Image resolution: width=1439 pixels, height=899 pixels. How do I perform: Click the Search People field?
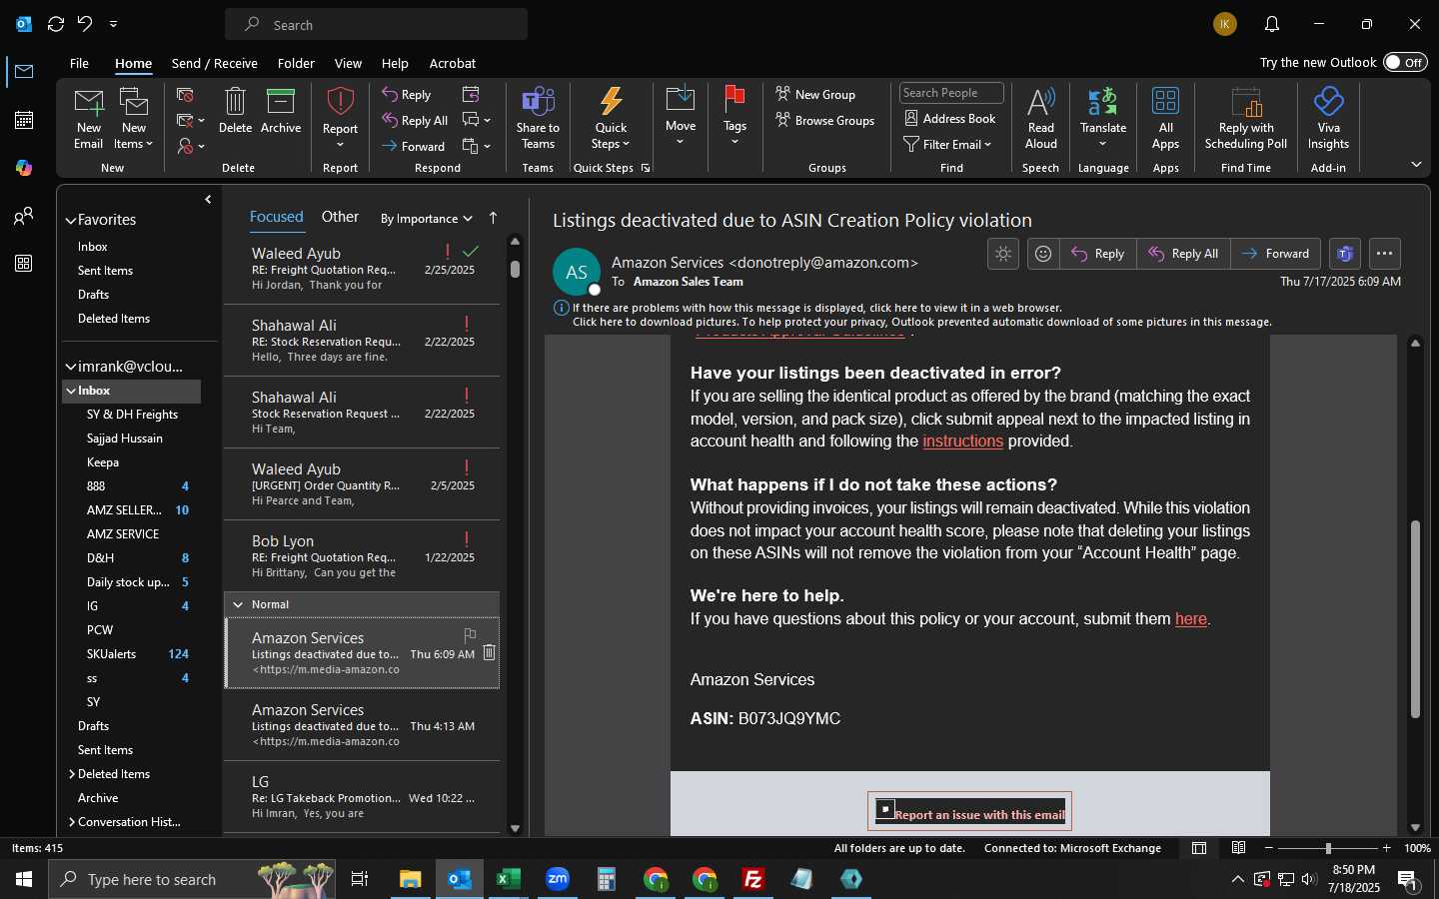951,93
